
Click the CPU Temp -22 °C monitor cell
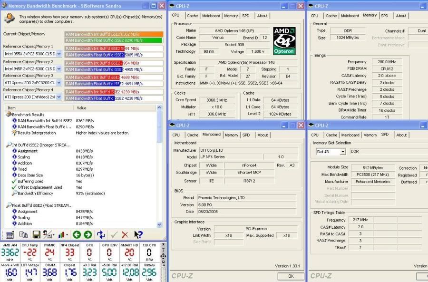pyautogui.click(x=30, y=252)
